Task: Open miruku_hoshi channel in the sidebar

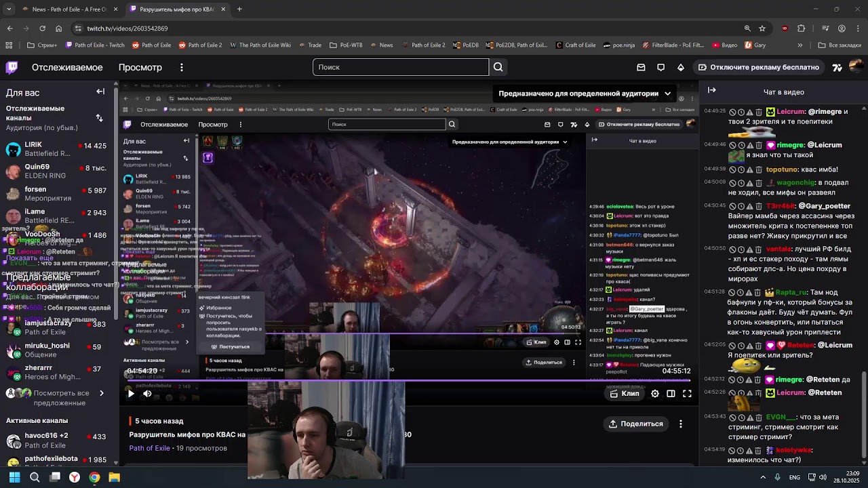Action: click(56, 350)
